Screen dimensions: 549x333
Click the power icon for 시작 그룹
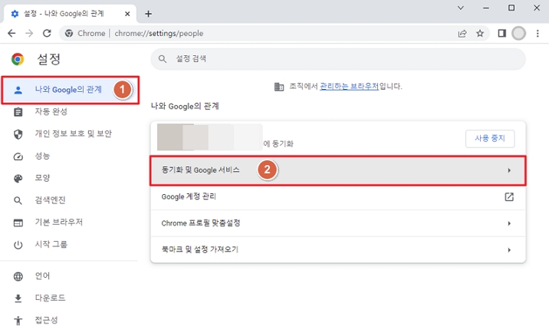(x=18, y=245)
